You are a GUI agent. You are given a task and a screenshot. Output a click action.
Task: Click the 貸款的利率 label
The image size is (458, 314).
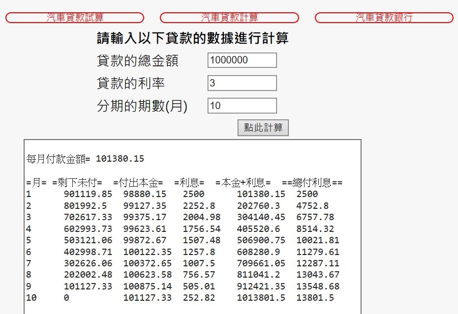click(131, 84)
